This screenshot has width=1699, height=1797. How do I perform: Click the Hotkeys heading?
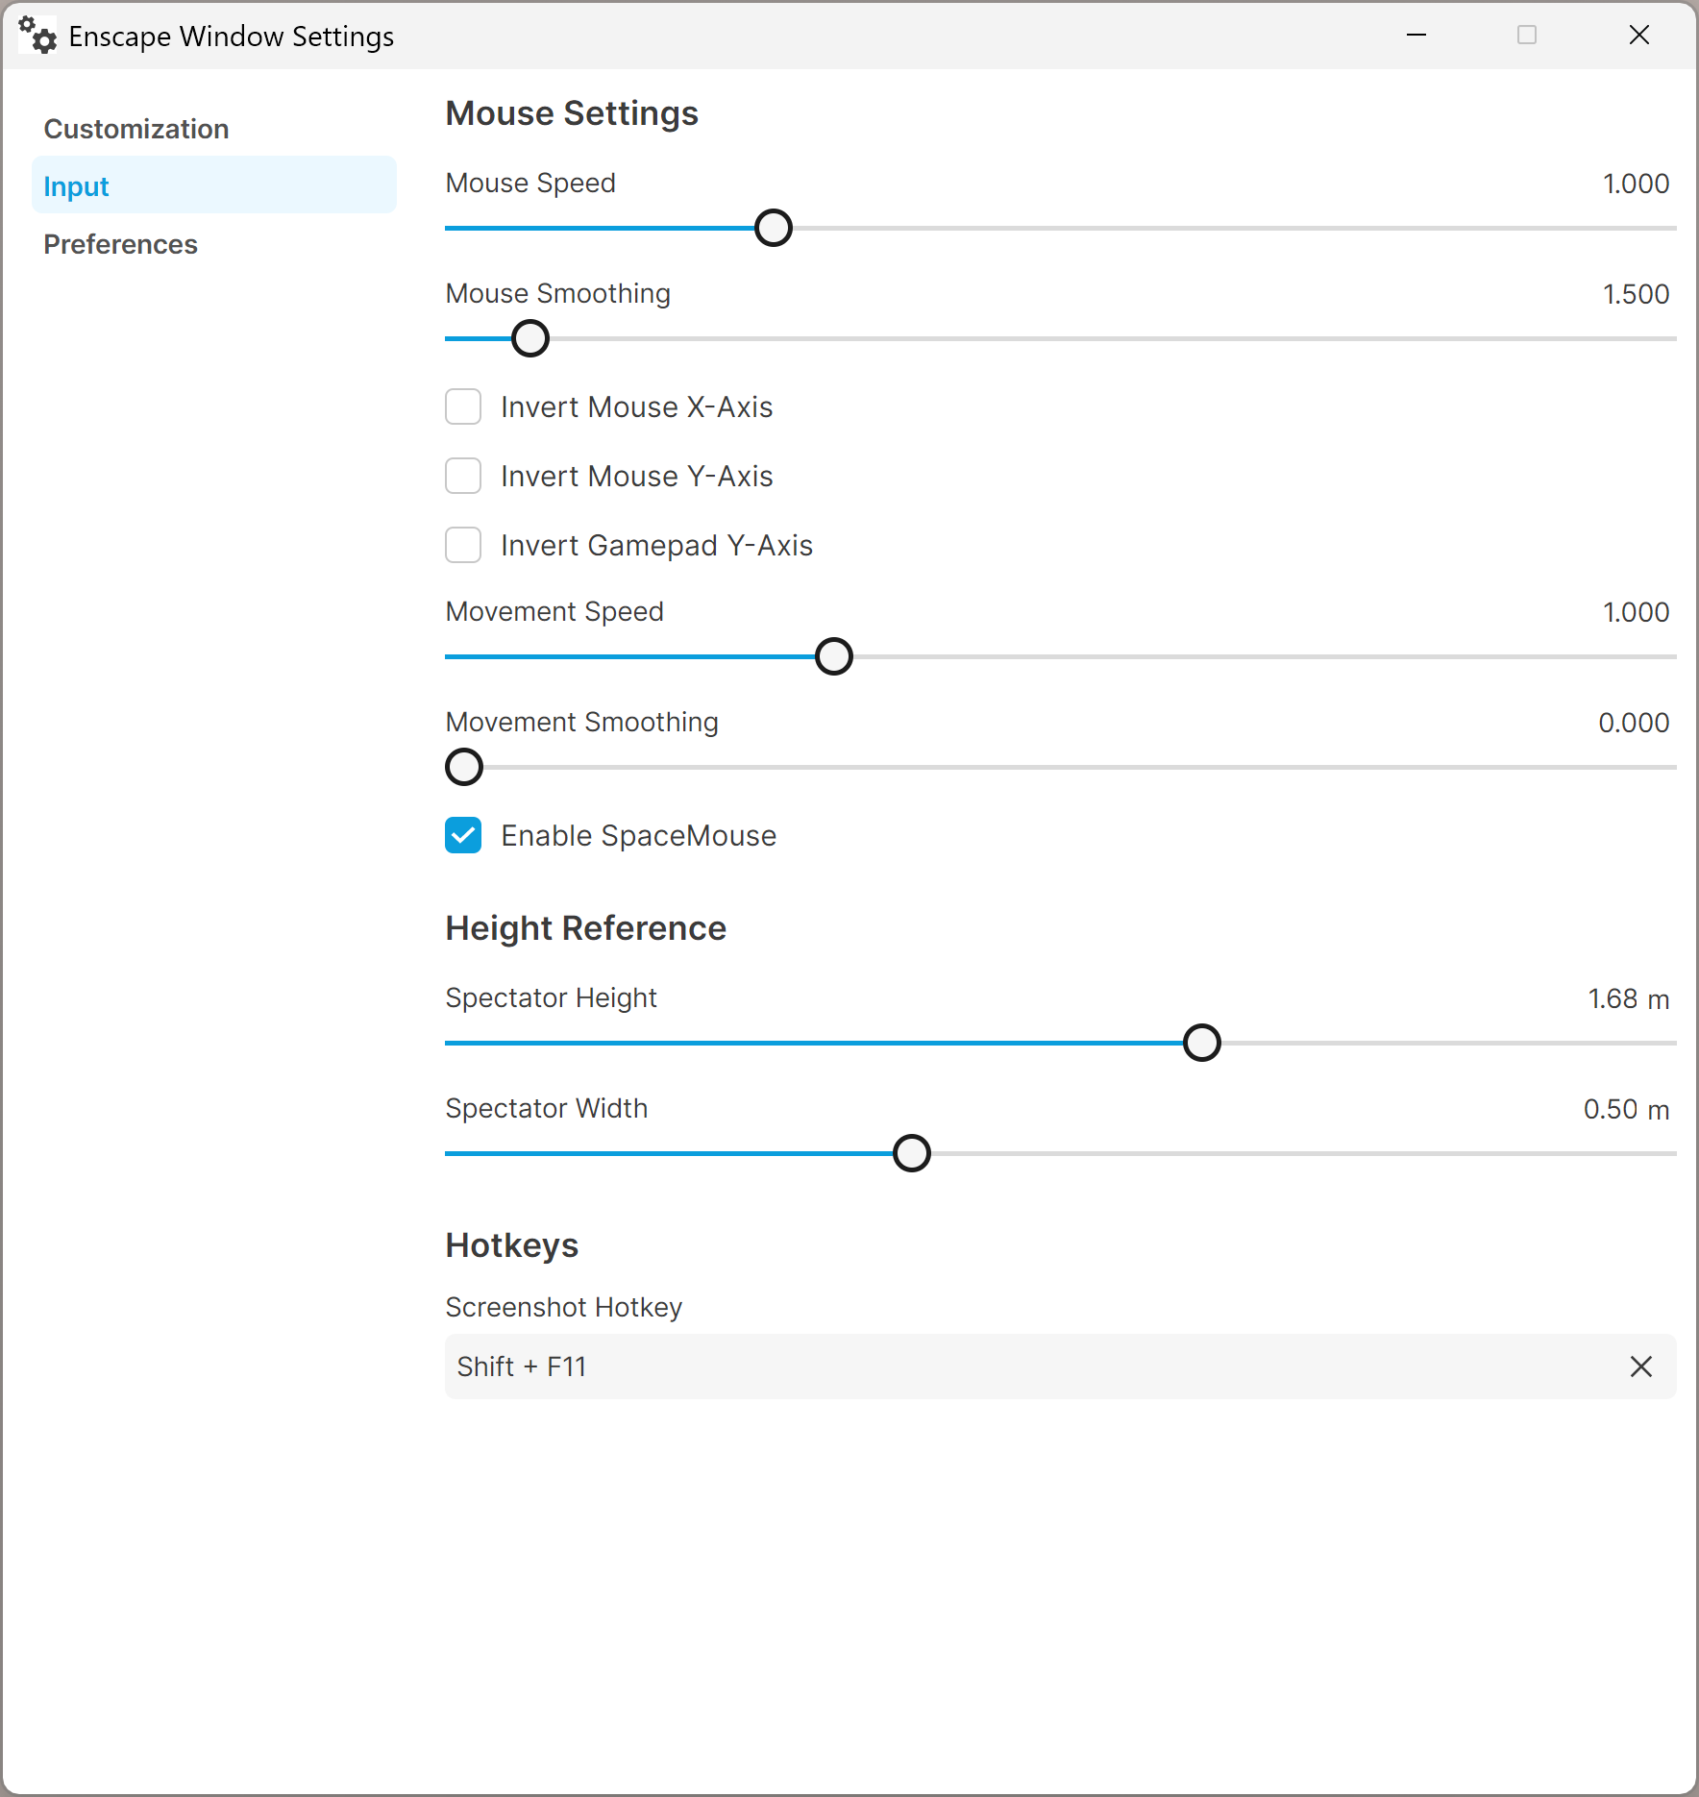[512, 1245]
